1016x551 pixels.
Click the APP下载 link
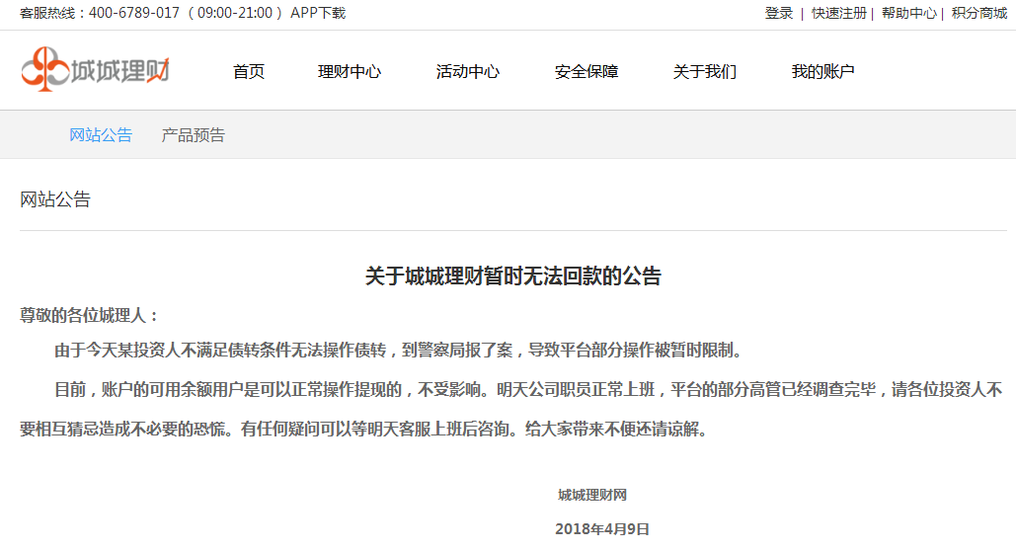click(318, 13)
